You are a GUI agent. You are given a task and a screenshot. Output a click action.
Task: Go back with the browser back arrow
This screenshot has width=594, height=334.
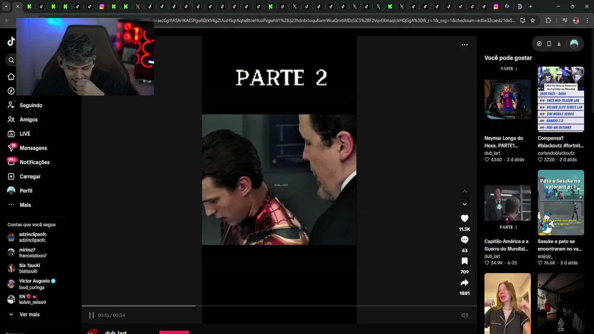click(6, 20)
